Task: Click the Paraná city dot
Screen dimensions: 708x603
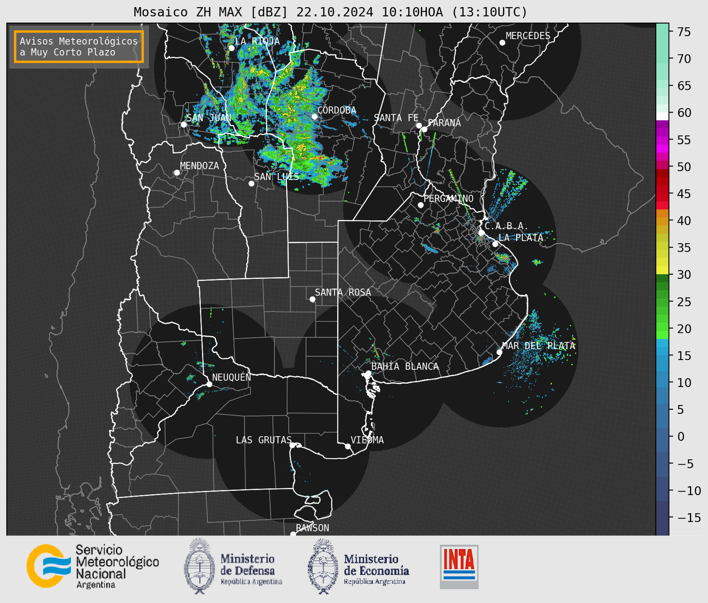Action: (x=424, y=129)
